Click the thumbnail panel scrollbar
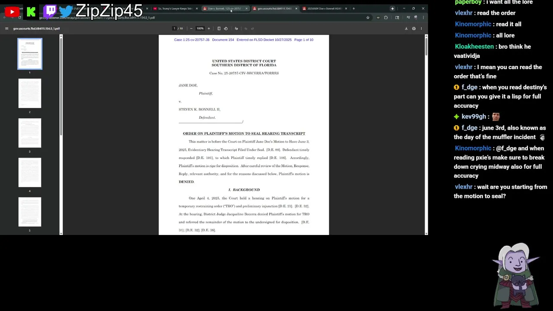This screenshot has height=311, width=553. pos(61,86)
